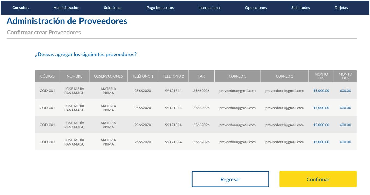
Task: Confirm adding providers with Confirmar
Action: click(318, 179)
